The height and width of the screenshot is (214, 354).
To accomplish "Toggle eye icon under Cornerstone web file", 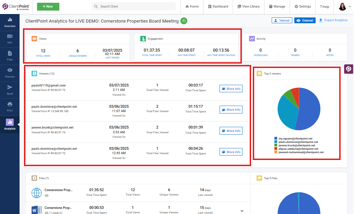I will [46, 196].
